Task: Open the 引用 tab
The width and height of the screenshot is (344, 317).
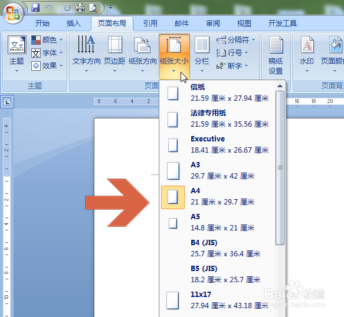Action: [x=150, y=23]
